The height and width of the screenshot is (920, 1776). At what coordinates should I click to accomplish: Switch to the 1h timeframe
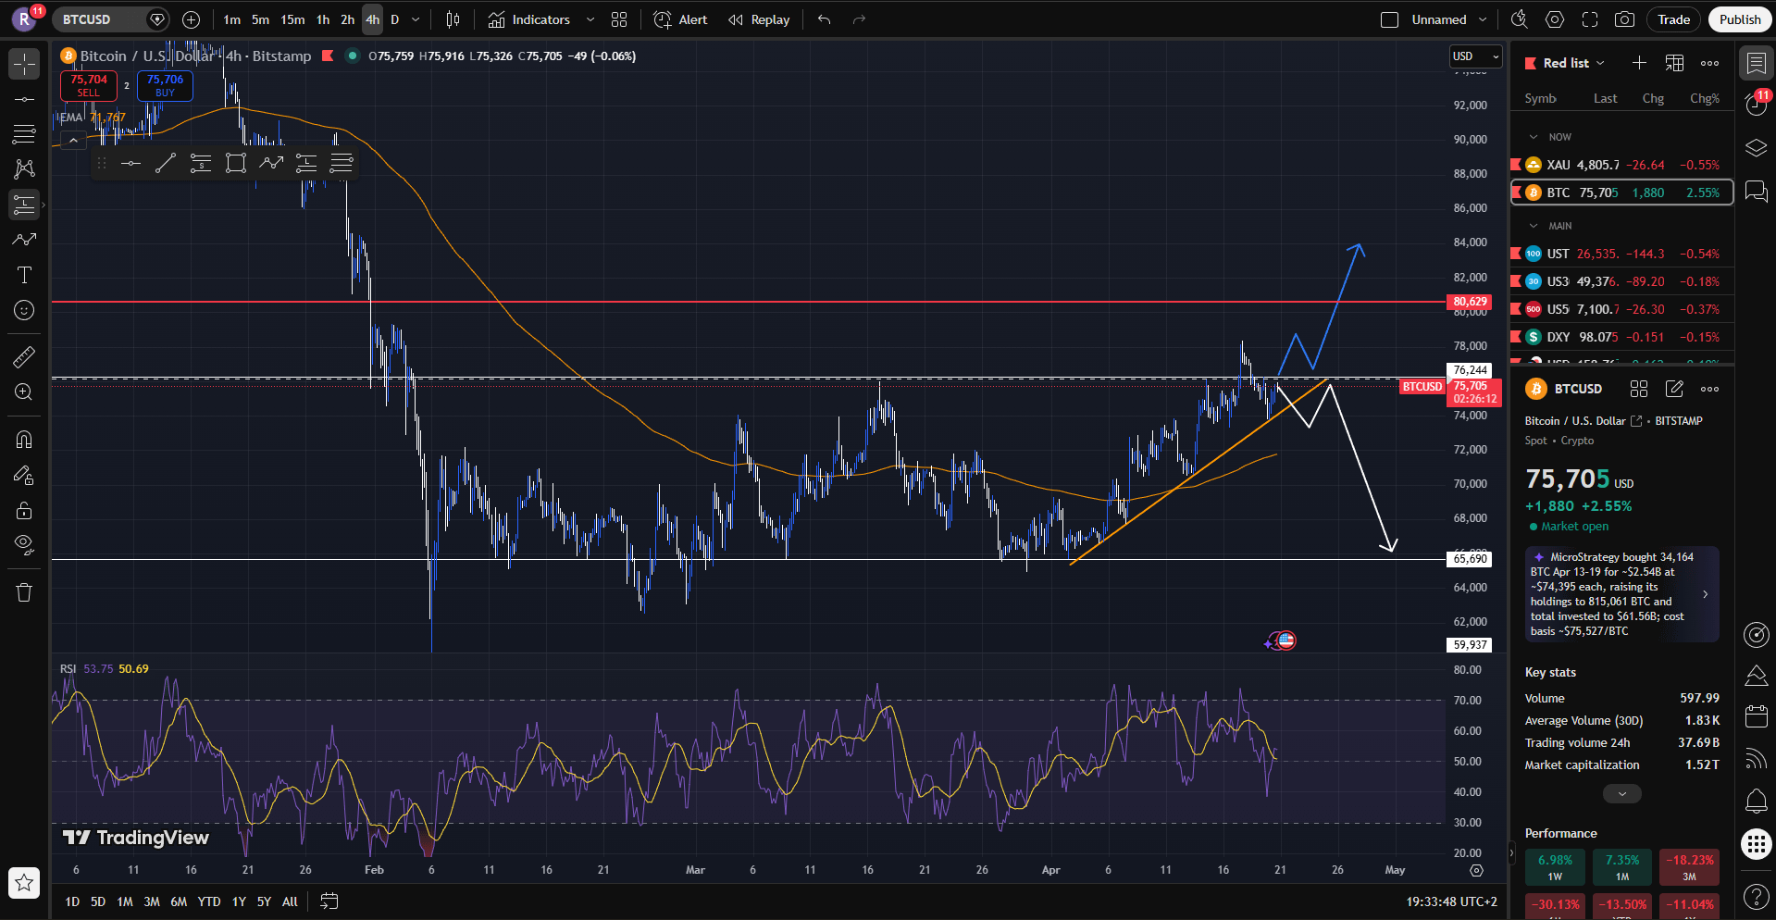point(323,19)
